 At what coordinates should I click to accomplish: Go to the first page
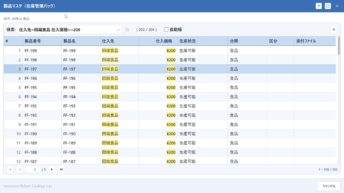click(x=10, y=169)
